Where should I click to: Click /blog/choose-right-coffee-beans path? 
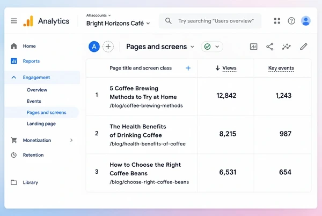pos(149,182)
